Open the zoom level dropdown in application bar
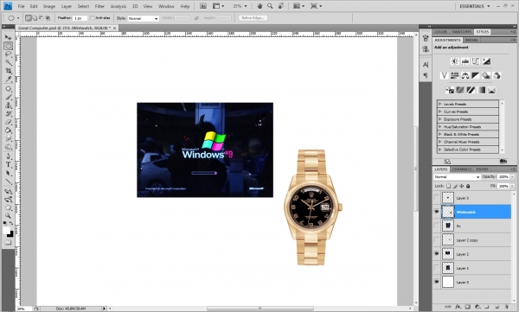Viewport: 519px width, 312px height. pos(246,6)
